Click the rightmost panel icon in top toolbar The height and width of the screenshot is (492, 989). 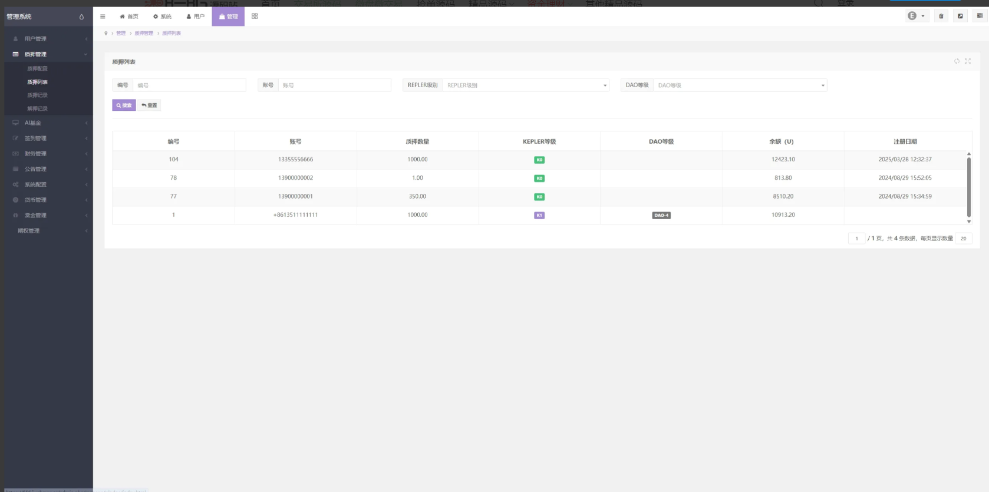tap(980, 16)
